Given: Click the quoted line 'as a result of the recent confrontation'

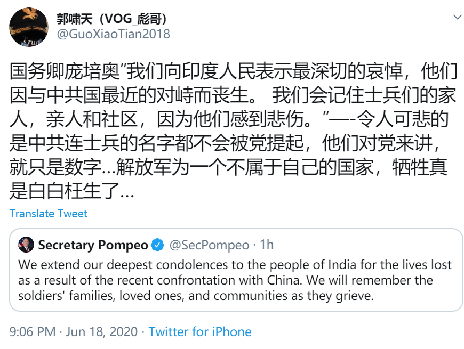Looking at the screenshot, I should tap(226, 280).
